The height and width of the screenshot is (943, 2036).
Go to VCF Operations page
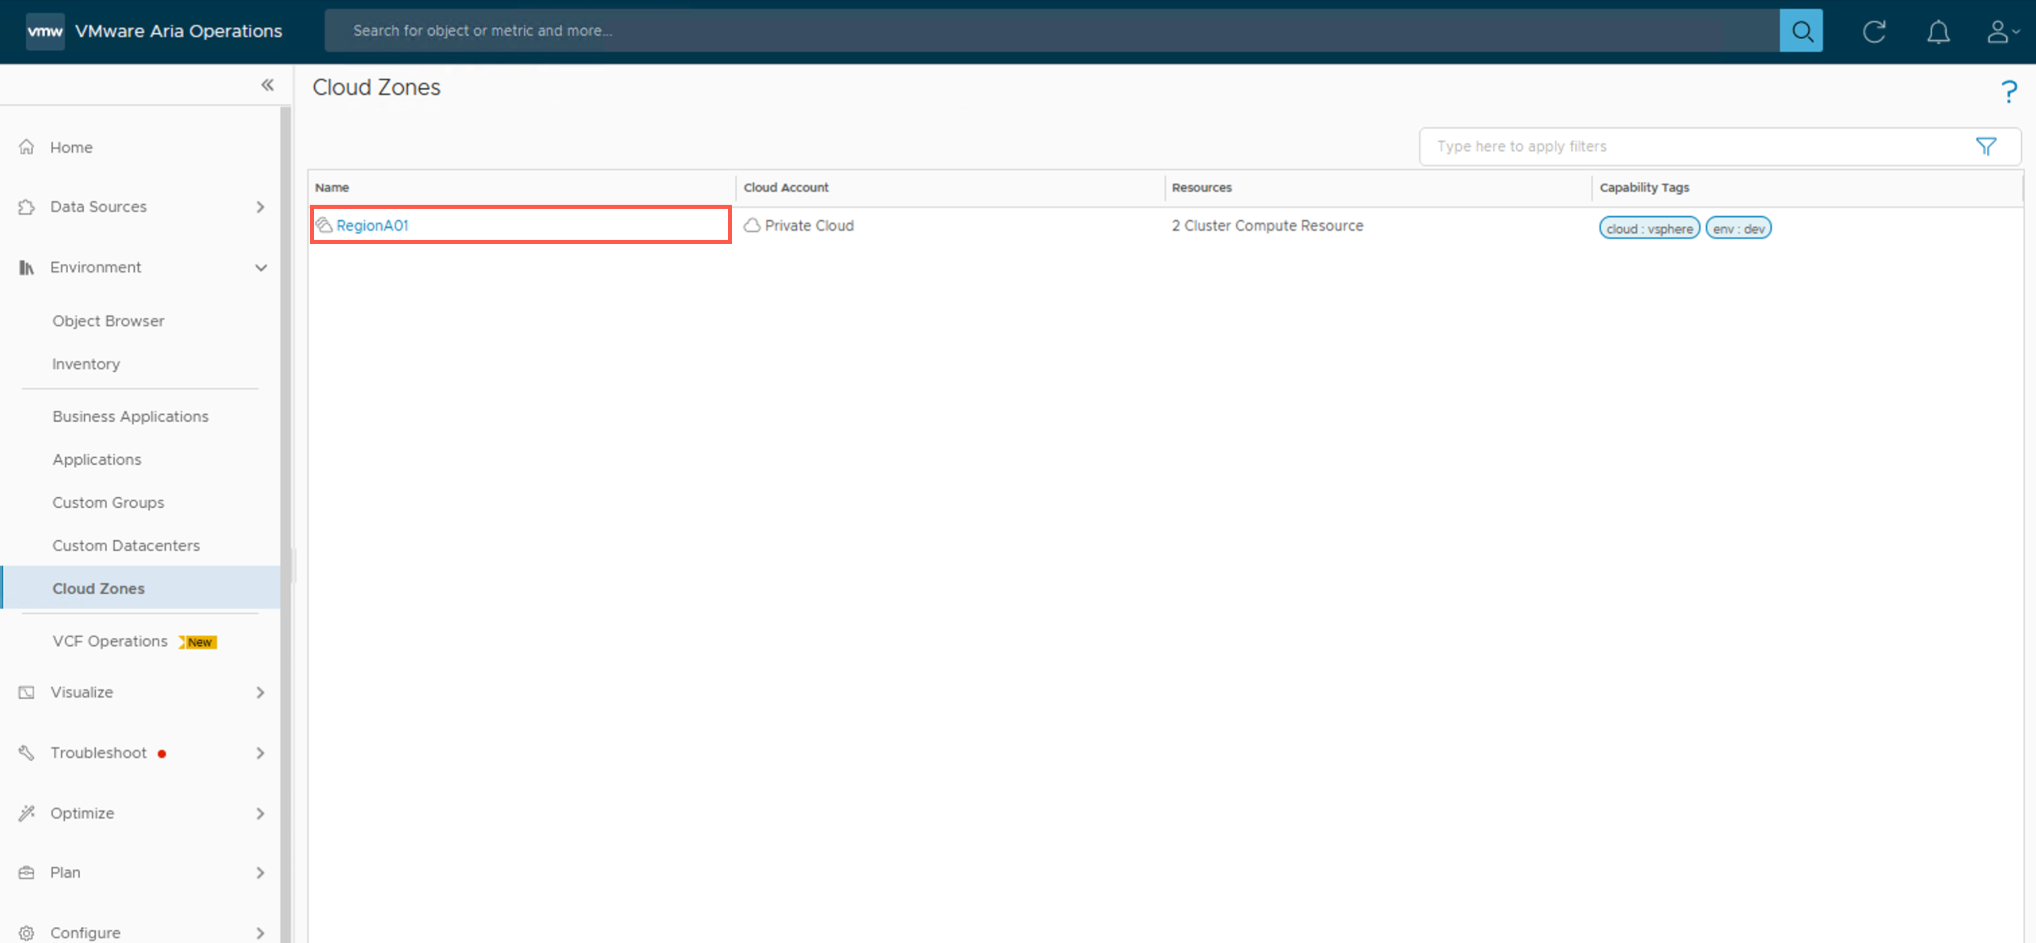pos(110,641)
